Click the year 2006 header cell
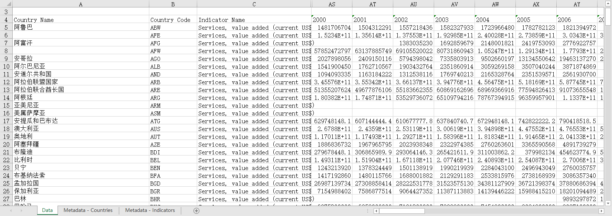 (x=577, y=20)
